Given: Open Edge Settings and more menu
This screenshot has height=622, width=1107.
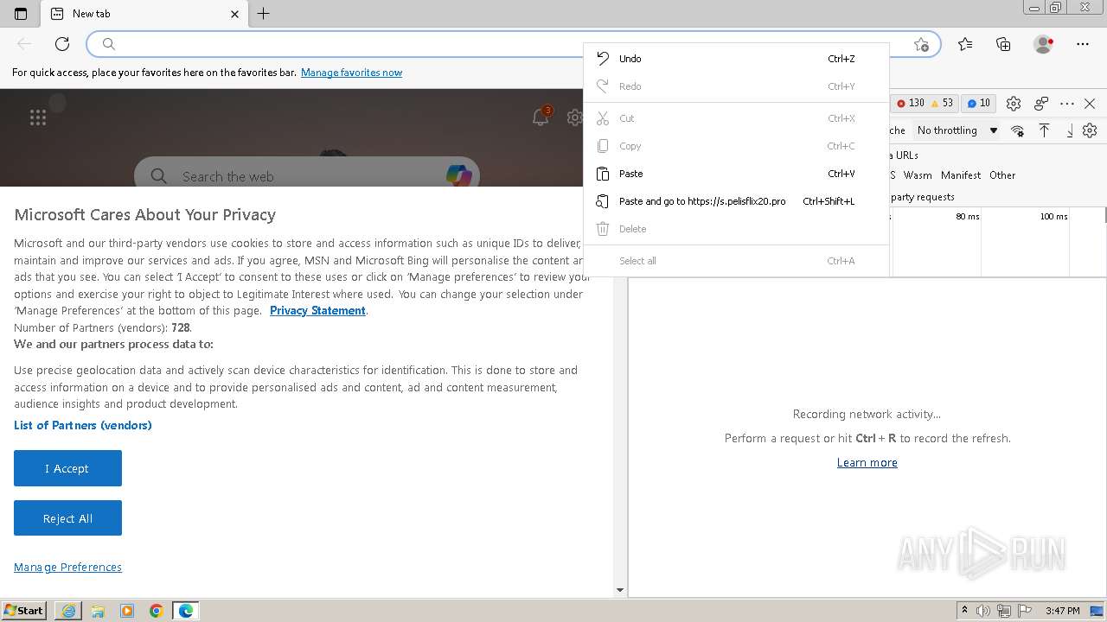Looking at the screenshot, I should [x=1083, y=44].
